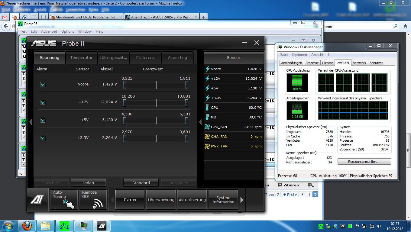Open the Test menu in Prime95
The height and width of the screenshot is (232, 411).
pyautogui.click(x=23, y=31)
